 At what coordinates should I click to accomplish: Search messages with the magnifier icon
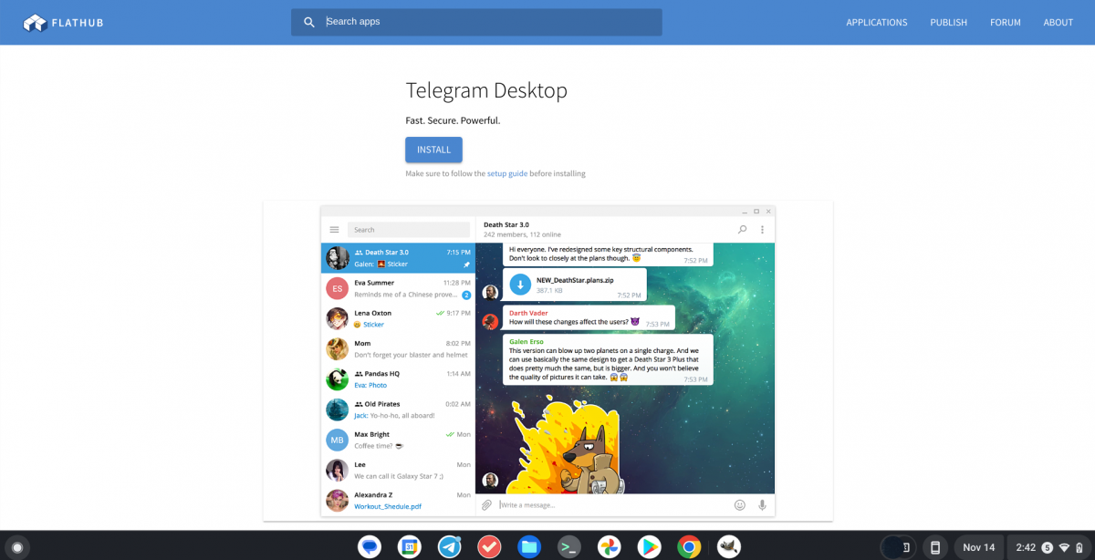tap(742, 229)
